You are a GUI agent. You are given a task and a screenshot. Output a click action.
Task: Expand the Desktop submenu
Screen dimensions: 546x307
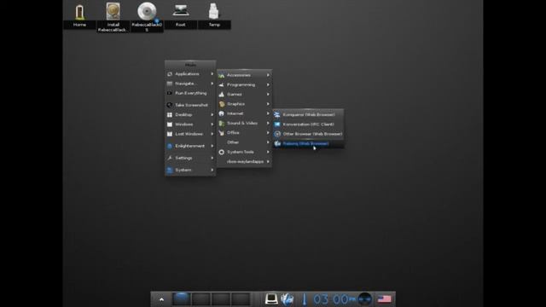point(190,114)
